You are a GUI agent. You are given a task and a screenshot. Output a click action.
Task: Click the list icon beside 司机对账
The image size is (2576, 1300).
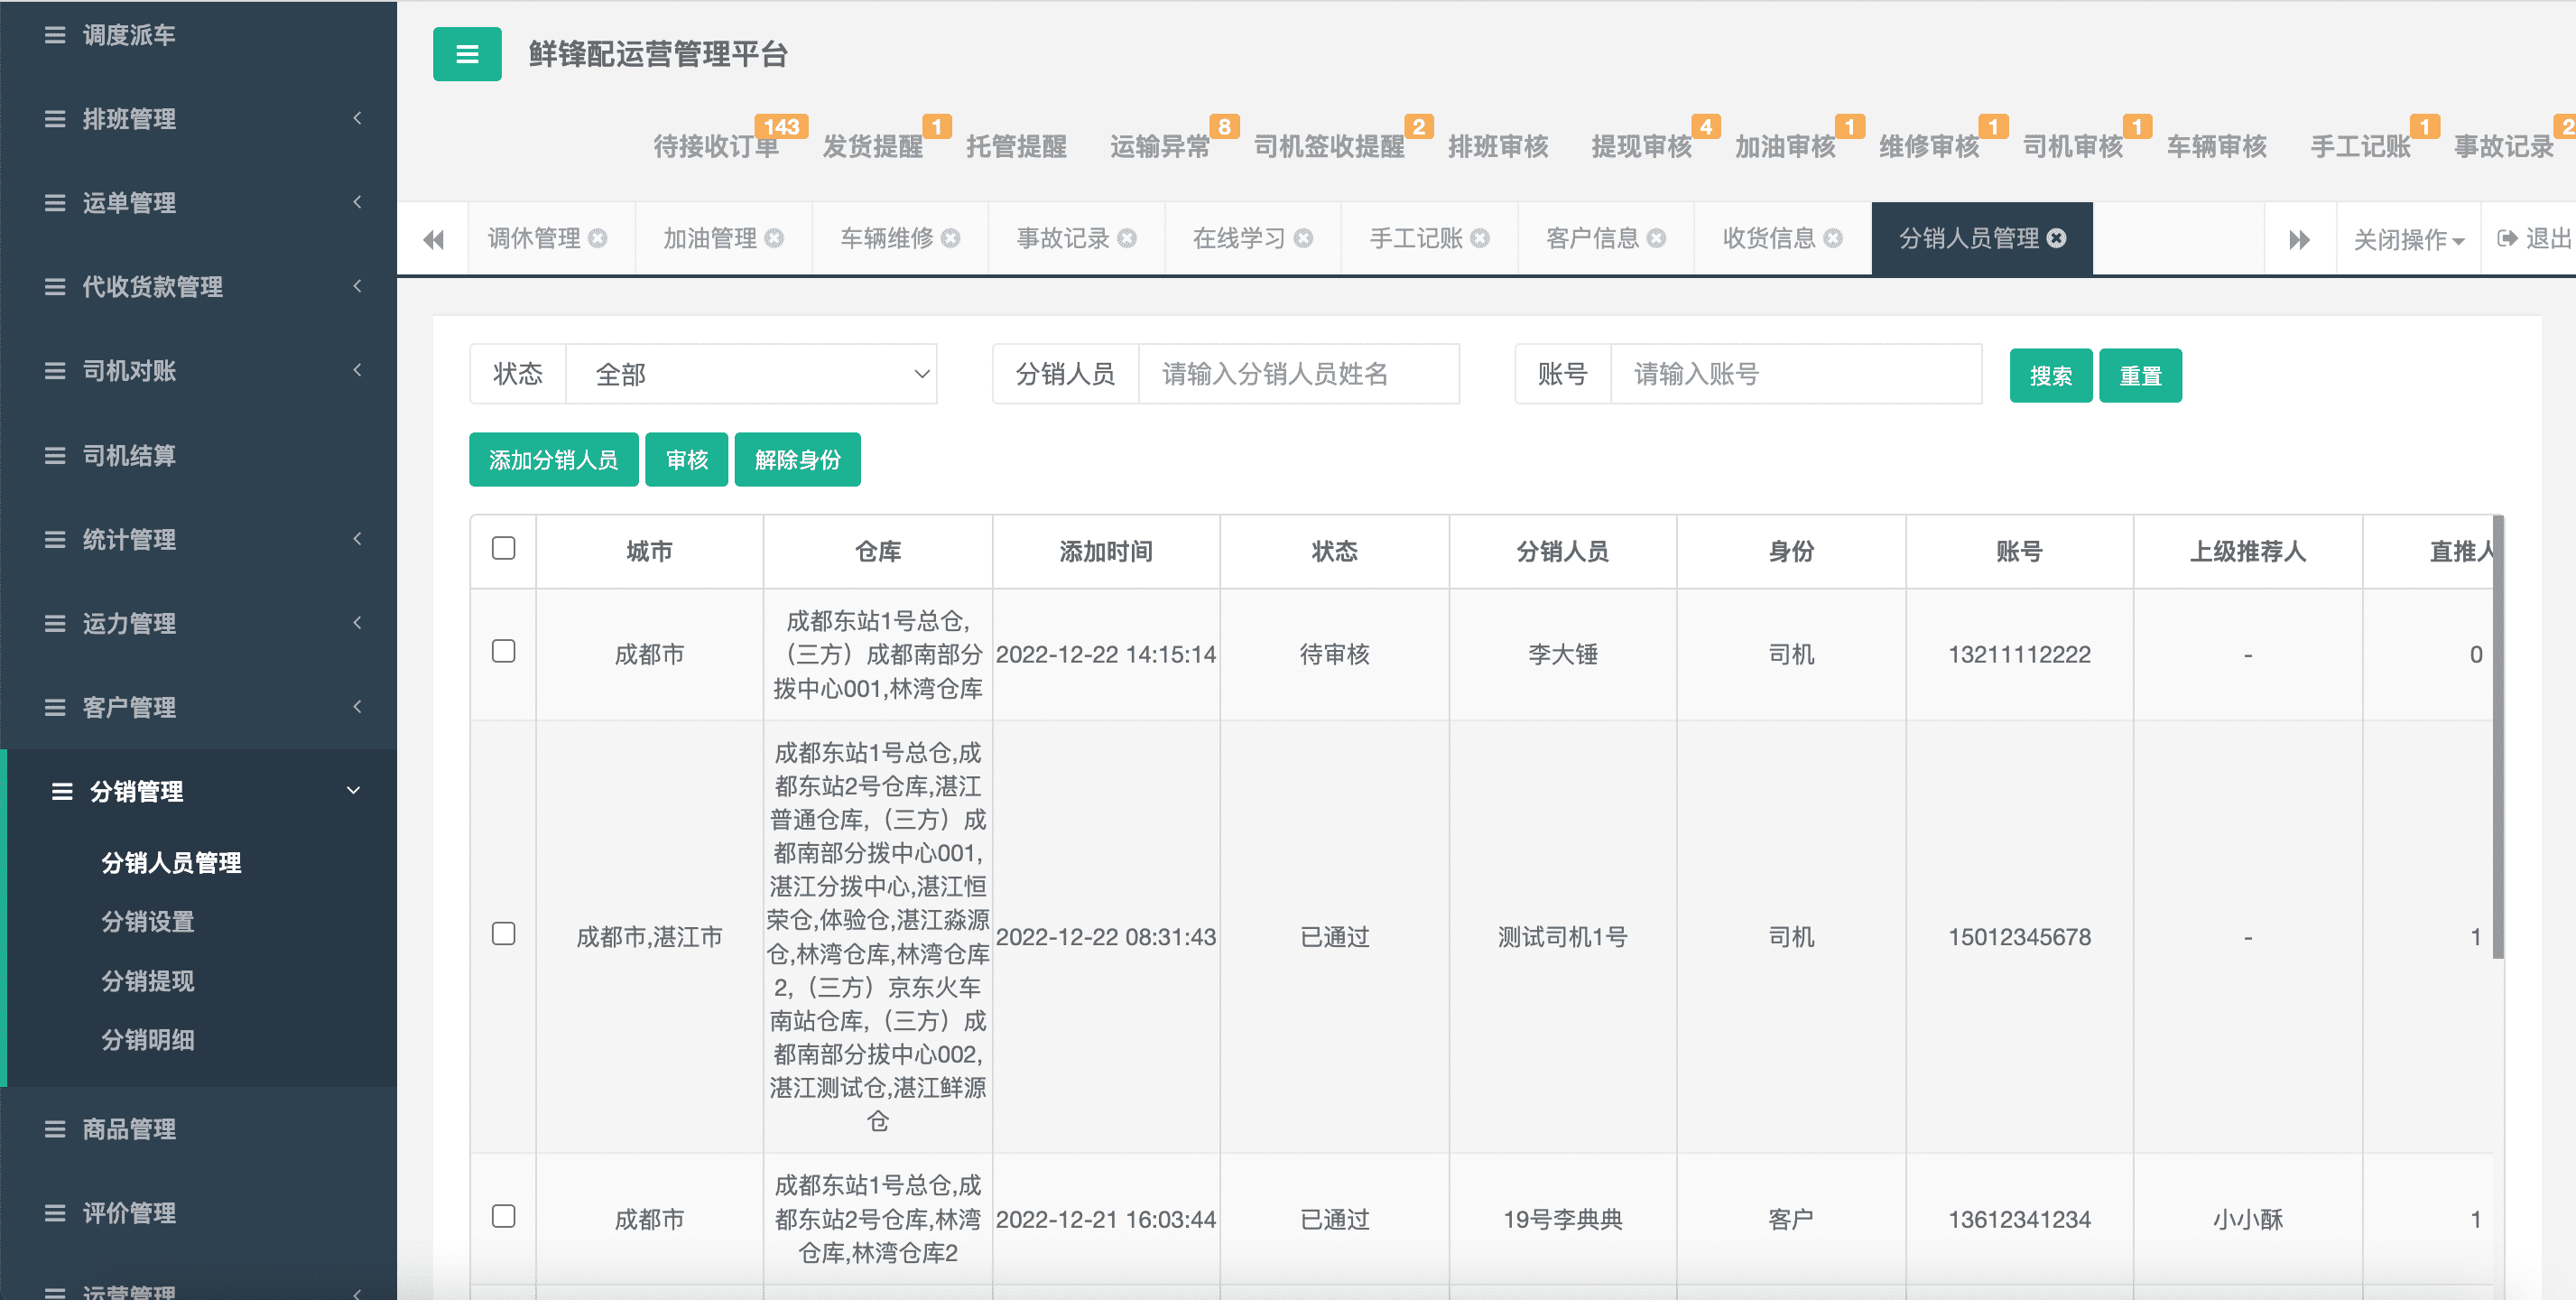(x=55, y=371)
